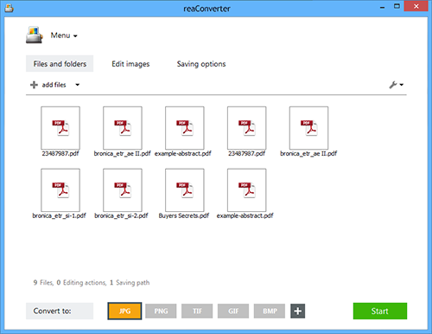
Task: Click the reaConverter logo beside Menu
Action: click(x=35, y=35)
